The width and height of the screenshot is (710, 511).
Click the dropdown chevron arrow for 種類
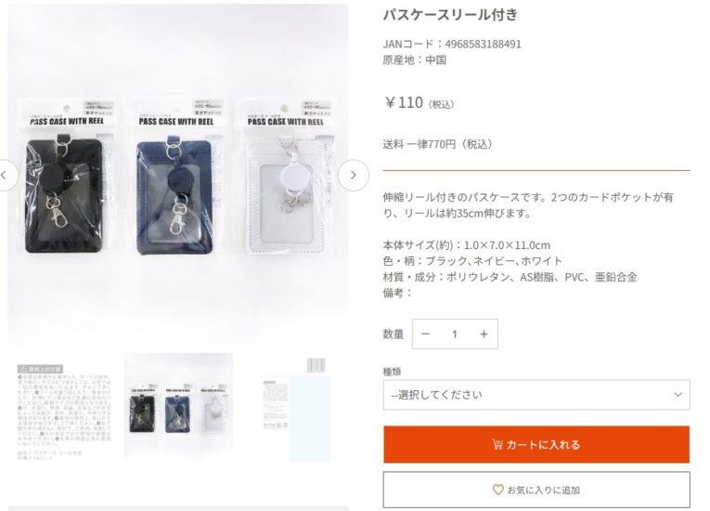[678, 395]
